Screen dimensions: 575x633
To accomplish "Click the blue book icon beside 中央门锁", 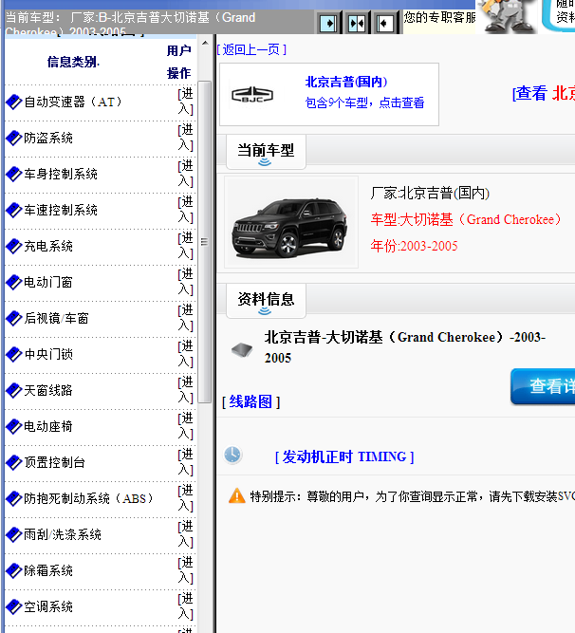I will [13, 354].
